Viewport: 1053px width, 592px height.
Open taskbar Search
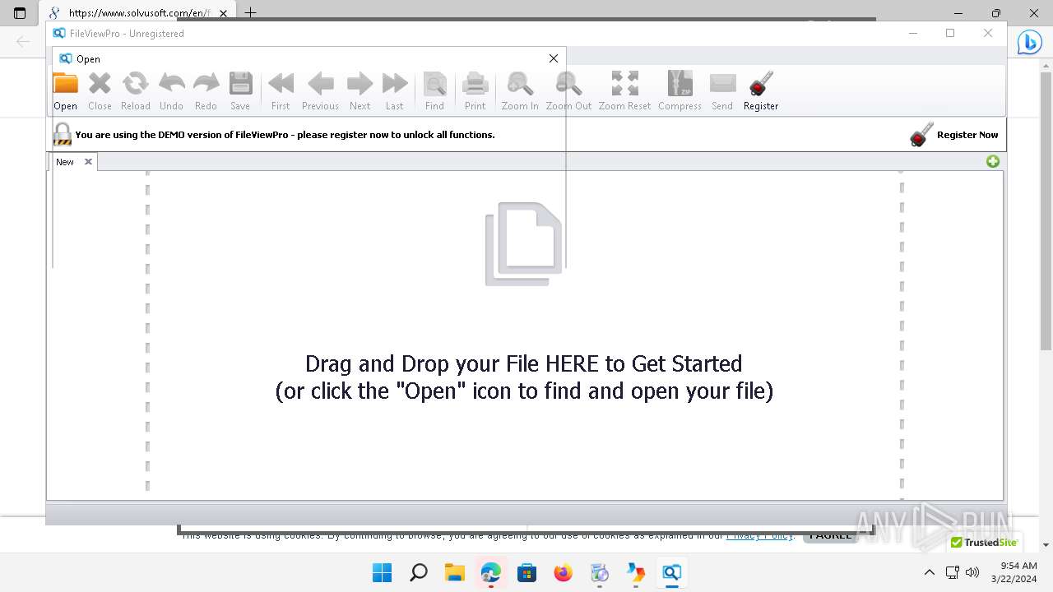tap(418, 572)
